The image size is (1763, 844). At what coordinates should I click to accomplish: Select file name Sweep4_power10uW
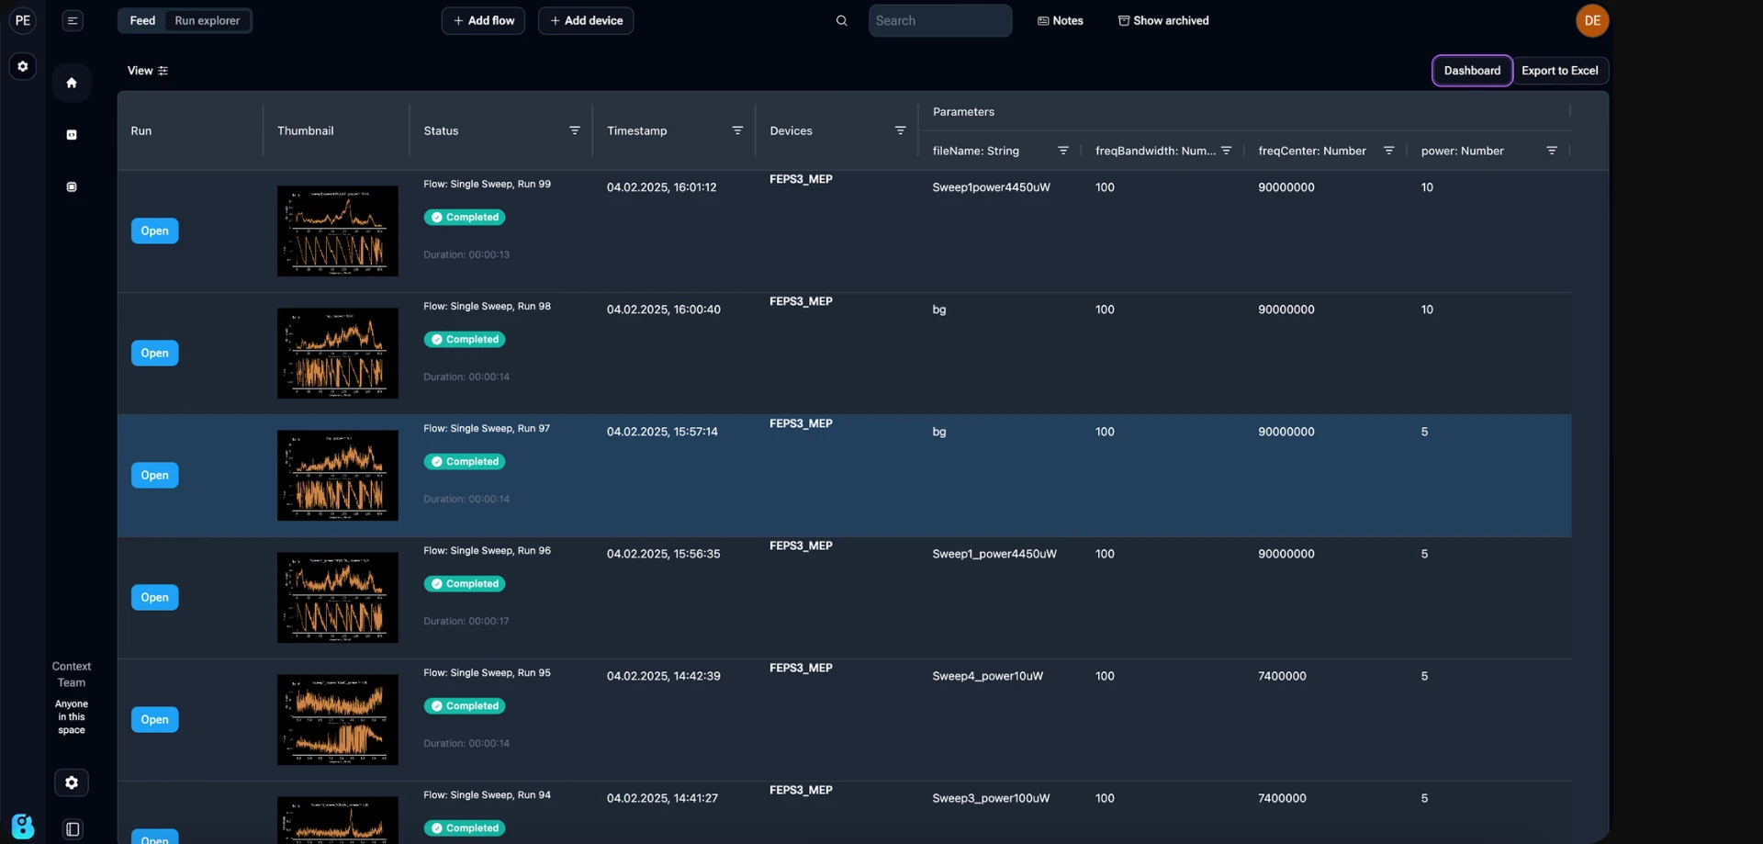988,676
